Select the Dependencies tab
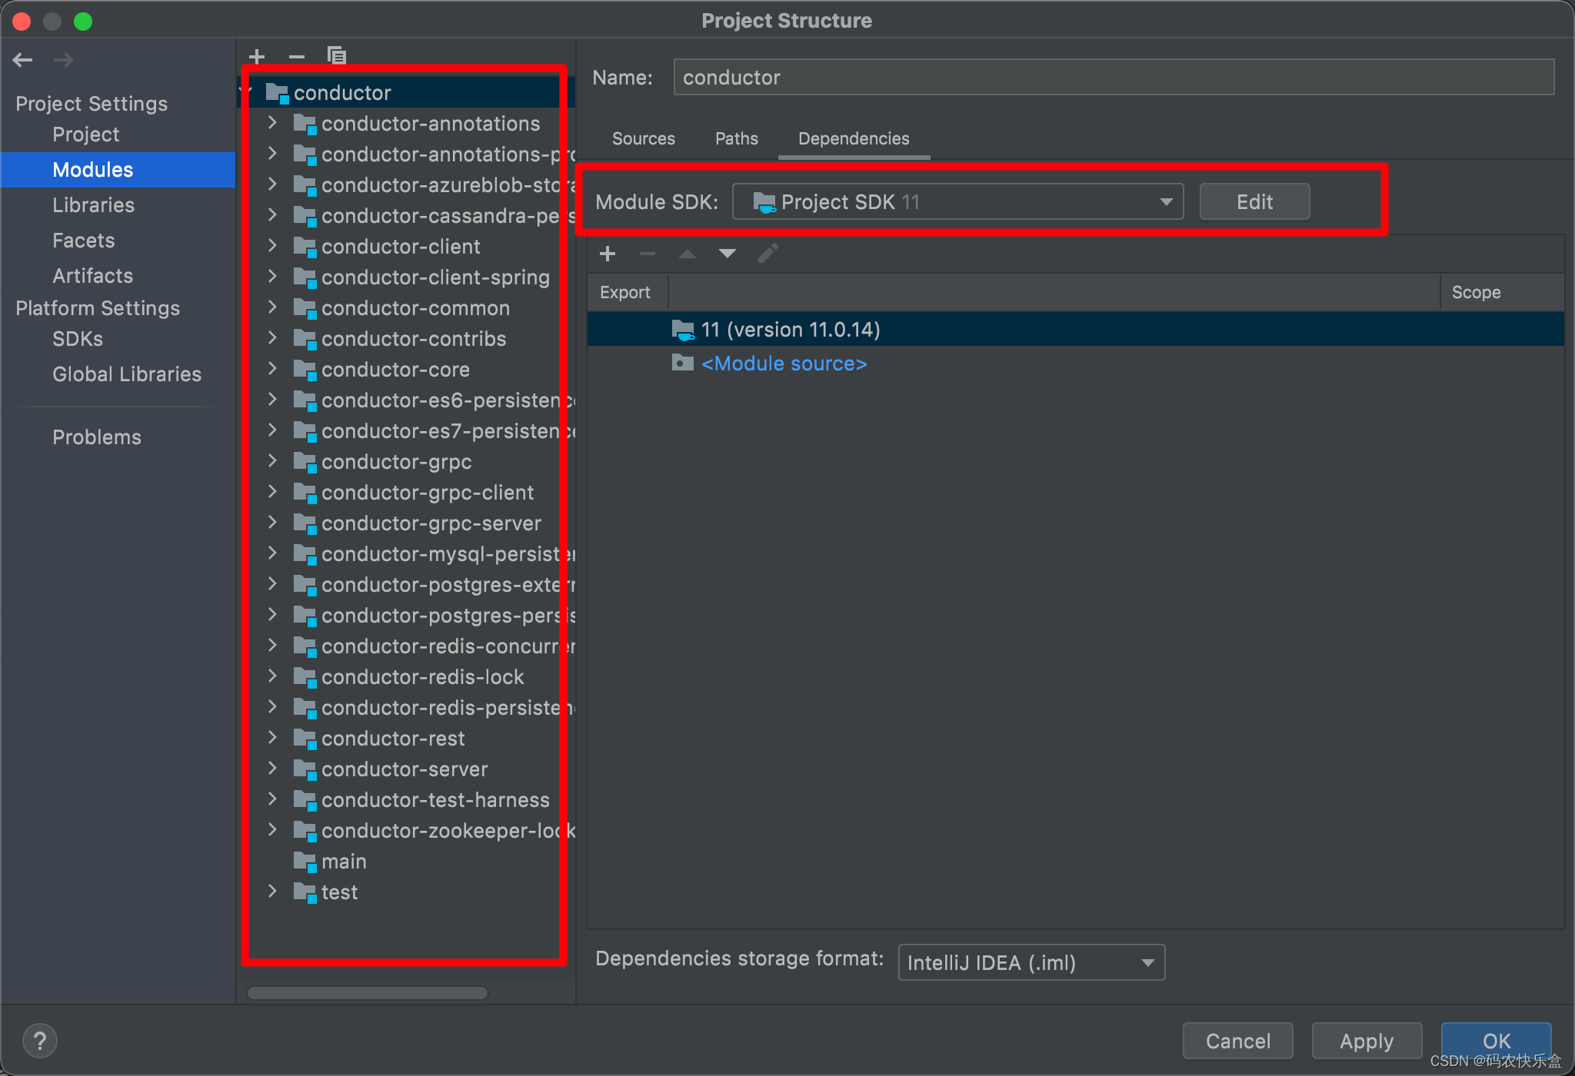 pyautogui.click(x=854, y=138)
